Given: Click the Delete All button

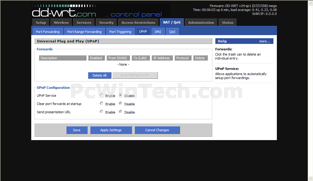Looking at the screenshot, I should (x=100, y=75).
